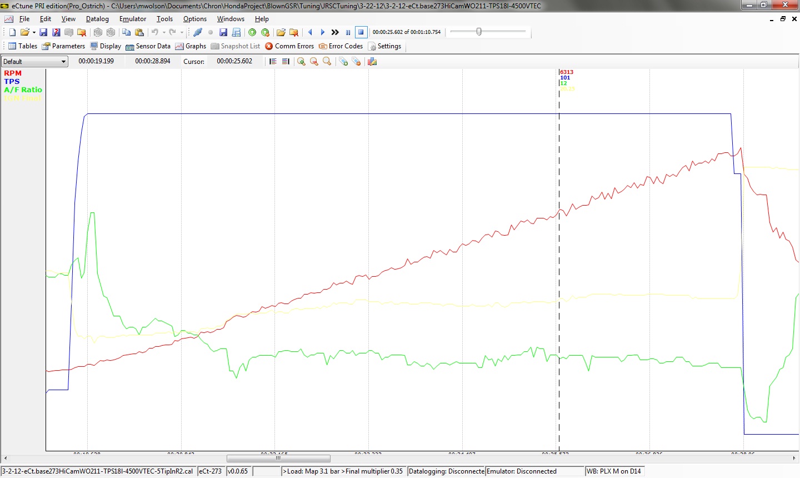Toggle the fast-forward double arrow
The width and height of the screenshot is (800, 478).
click(335, 32)
